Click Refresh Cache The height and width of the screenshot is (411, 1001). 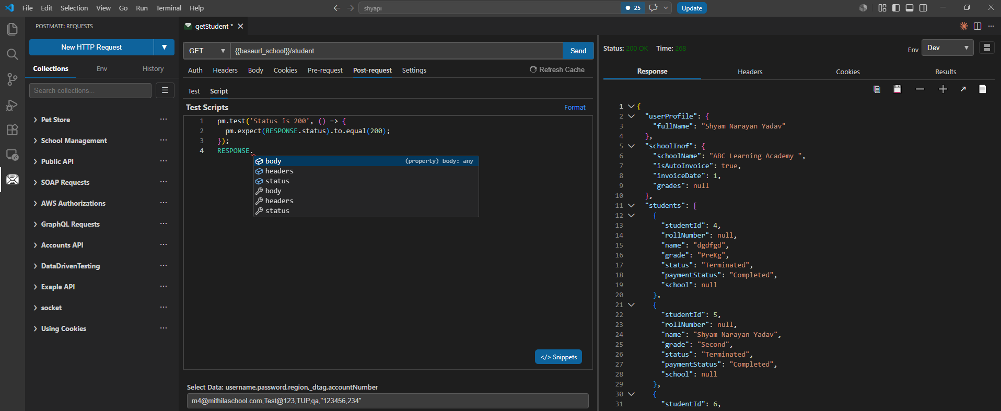[x=557, y=69]
